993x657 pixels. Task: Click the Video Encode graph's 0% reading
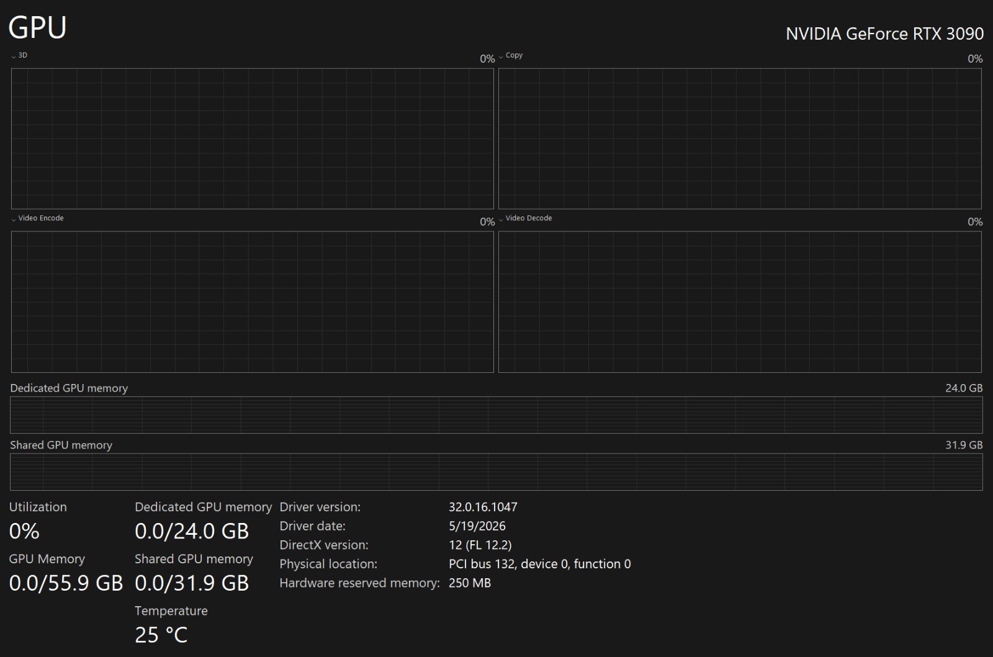click(487, 222)
